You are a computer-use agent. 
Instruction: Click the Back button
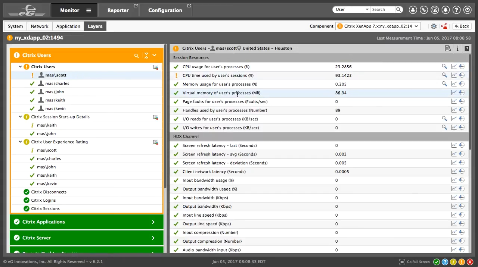click(462, 26)
